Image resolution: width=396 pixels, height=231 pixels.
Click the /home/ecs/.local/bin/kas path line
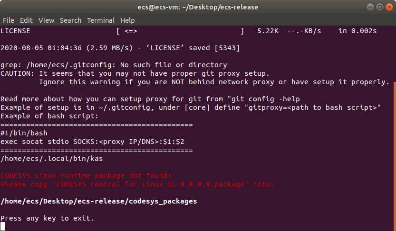tap(52, 159)
